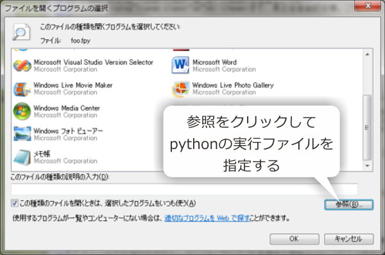
Task: Choose the Windows Media Center icon
Action: coord(22,111)
